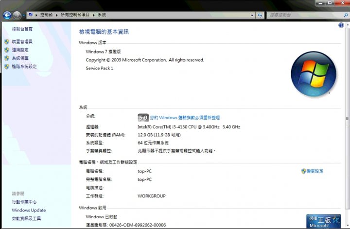
Task: Open Windows Update link in sidebar
Action: pyautogui.click(x=29, y=210)
